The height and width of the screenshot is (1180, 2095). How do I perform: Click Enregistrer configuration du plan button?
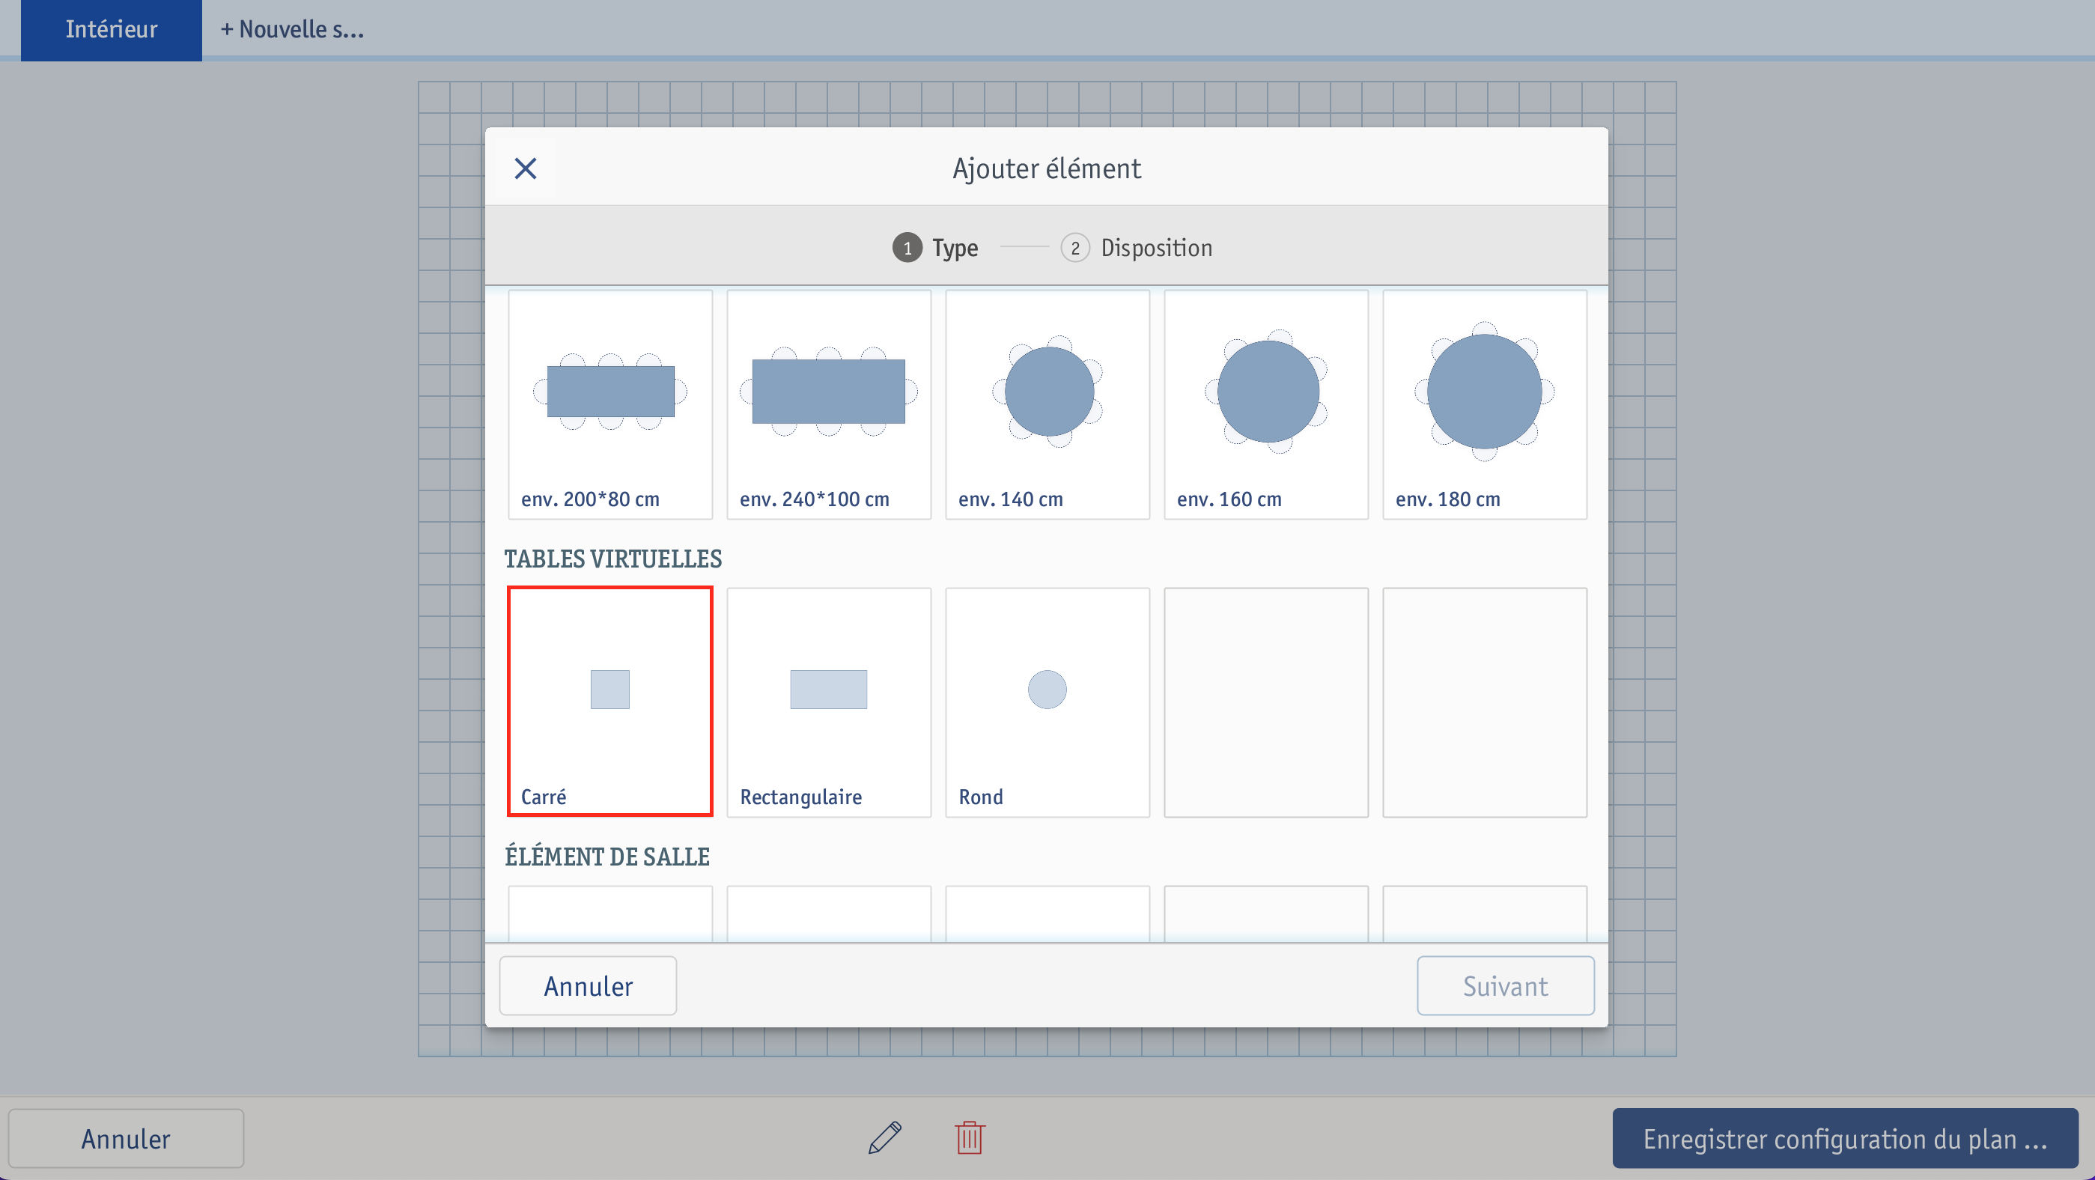coord(1846,1139)
